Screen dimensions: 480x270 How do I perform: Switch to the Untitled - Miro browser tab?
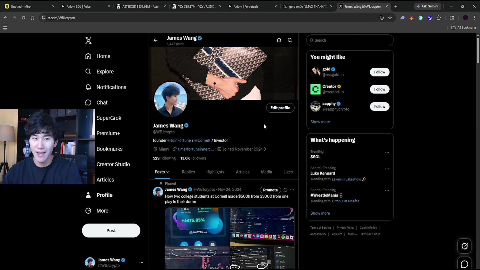pos(29,6)
